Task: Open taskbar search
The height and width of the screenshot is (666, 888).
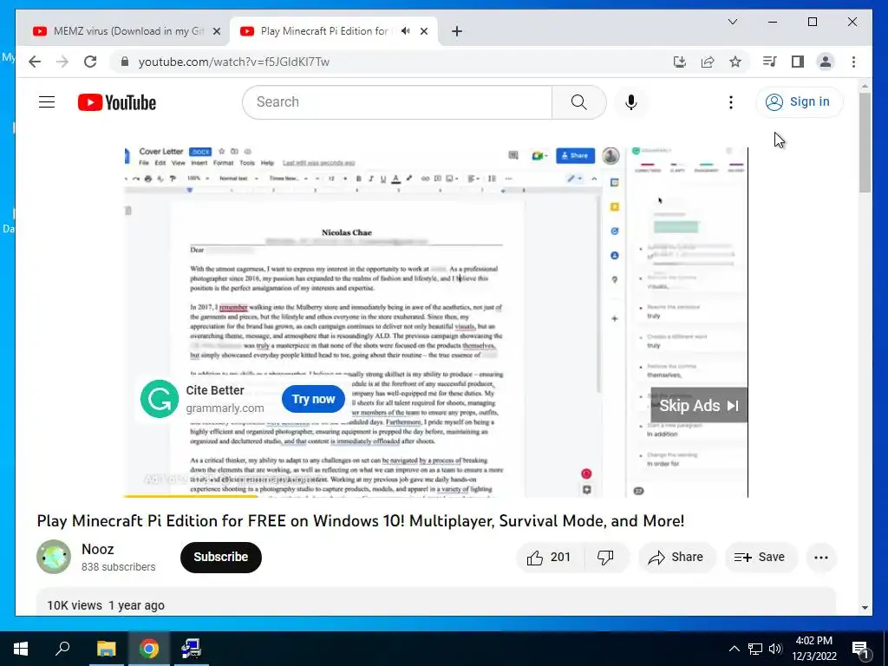Action: [62, 649]
